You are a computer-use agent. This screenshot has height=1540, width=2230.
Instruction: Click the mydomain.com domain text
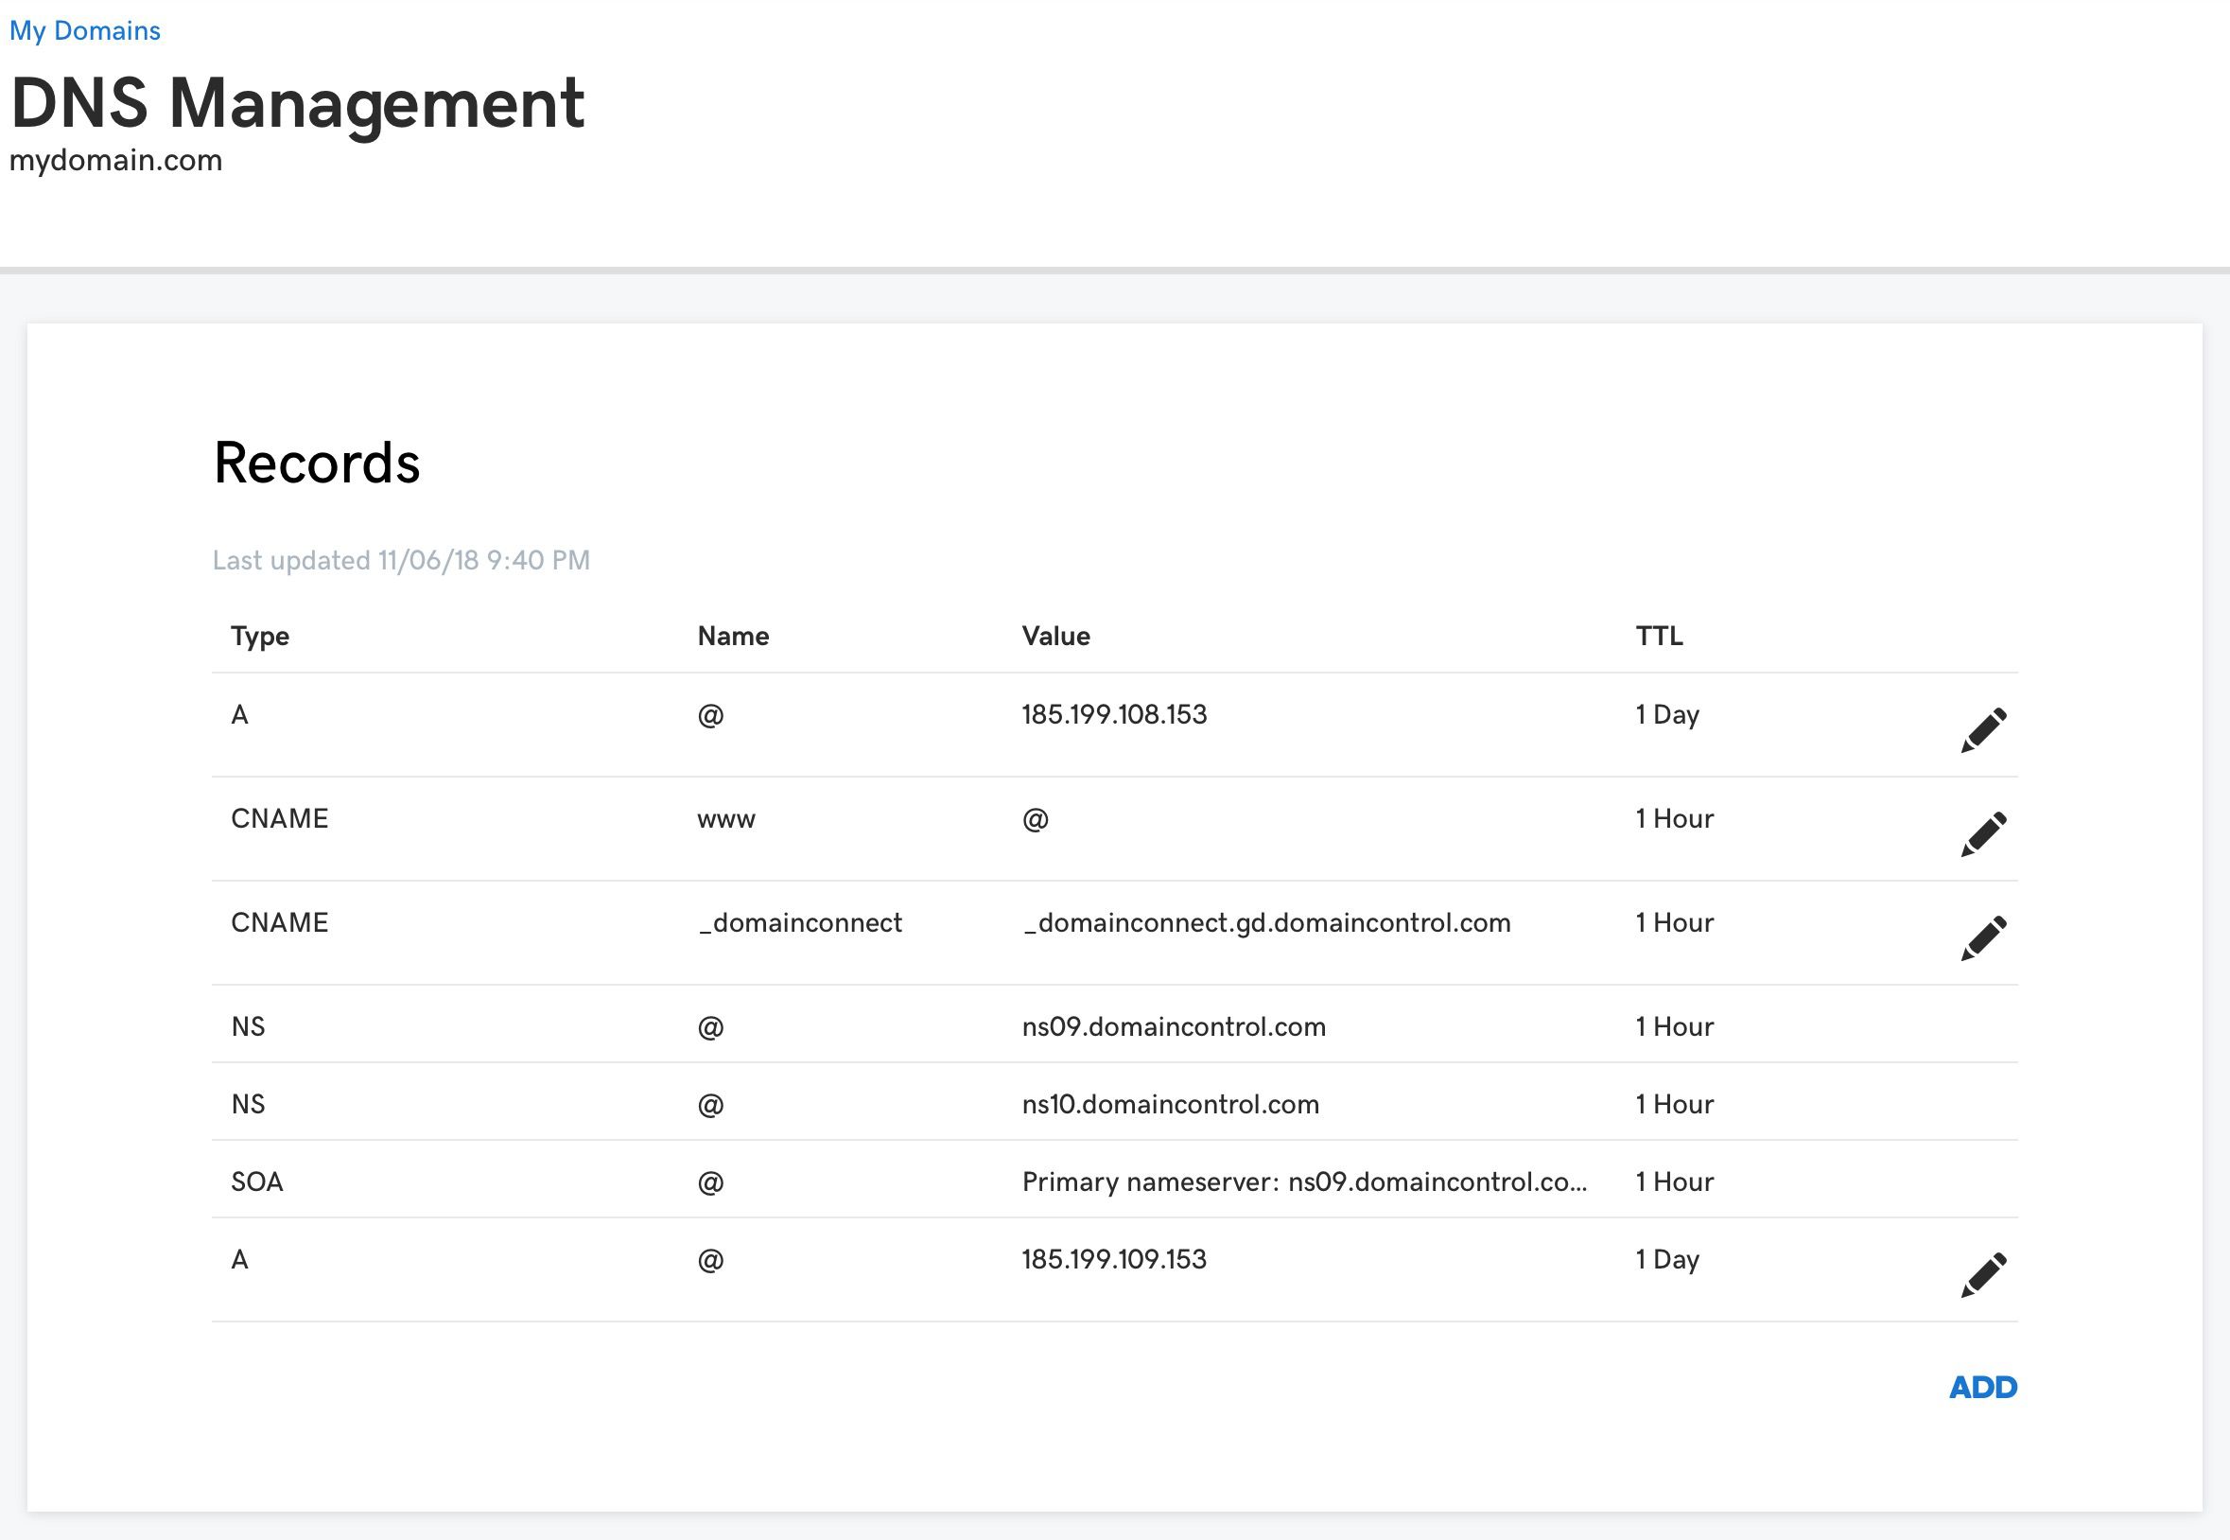115,160
